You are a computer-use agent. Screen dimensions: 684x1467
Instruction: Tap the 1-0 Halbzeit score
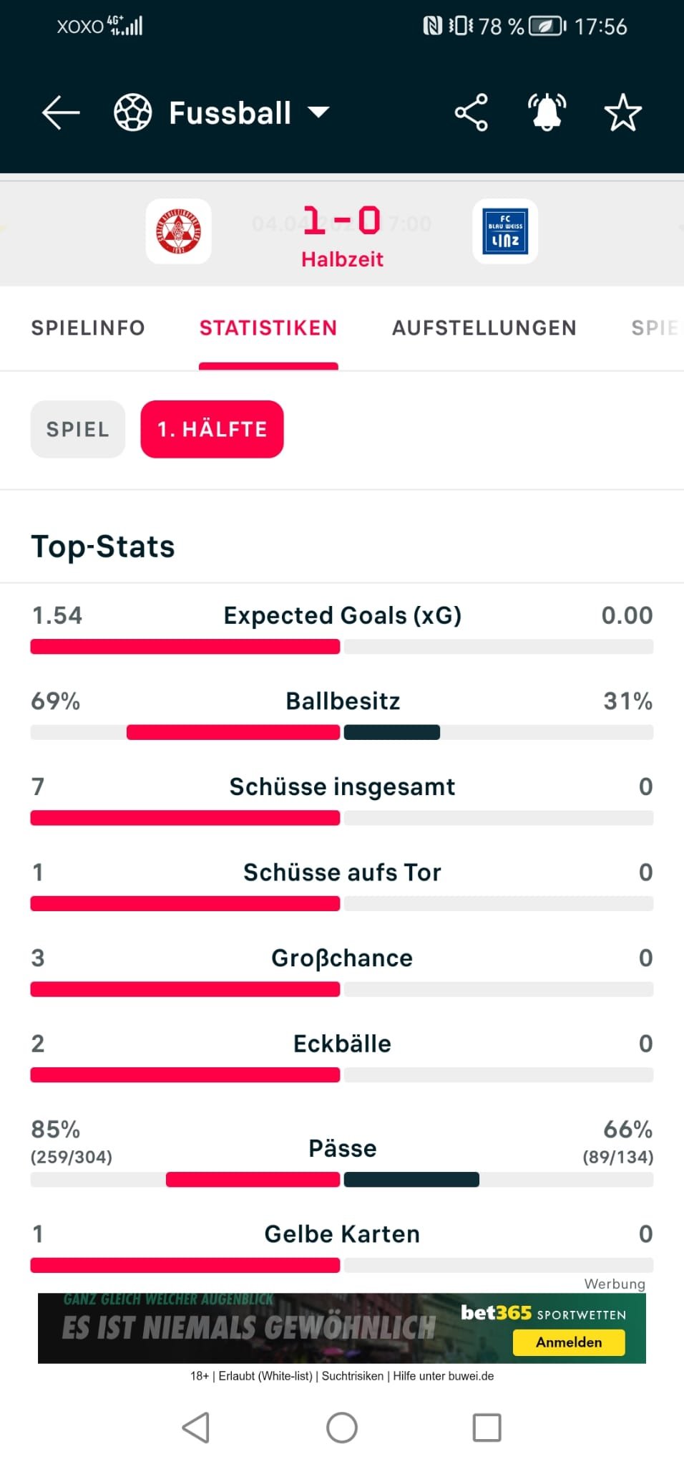(x=342, y=233)
